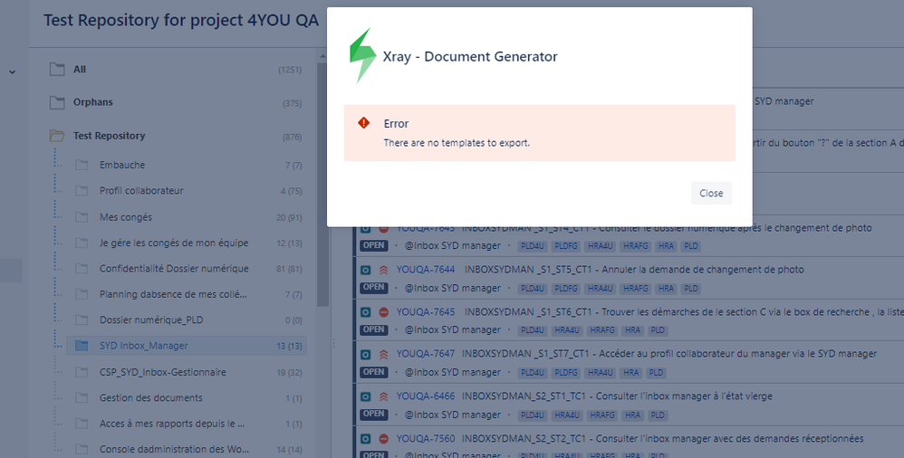Select the All folder icon
This screenshot has width=904, height=458.
click(x=57, y=69)
